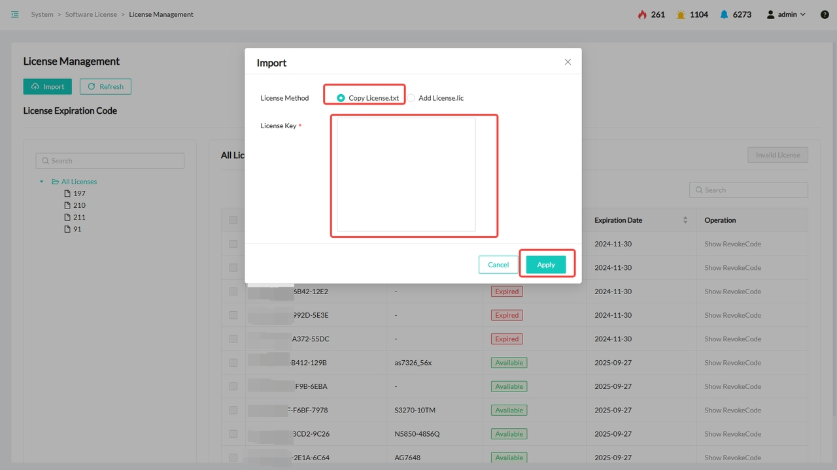Navigate to Software License breadcrumb

pos(91,14)
